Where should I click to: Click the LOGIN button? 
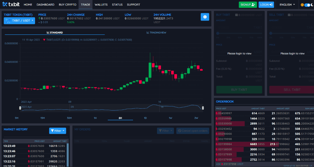[266, 5]
